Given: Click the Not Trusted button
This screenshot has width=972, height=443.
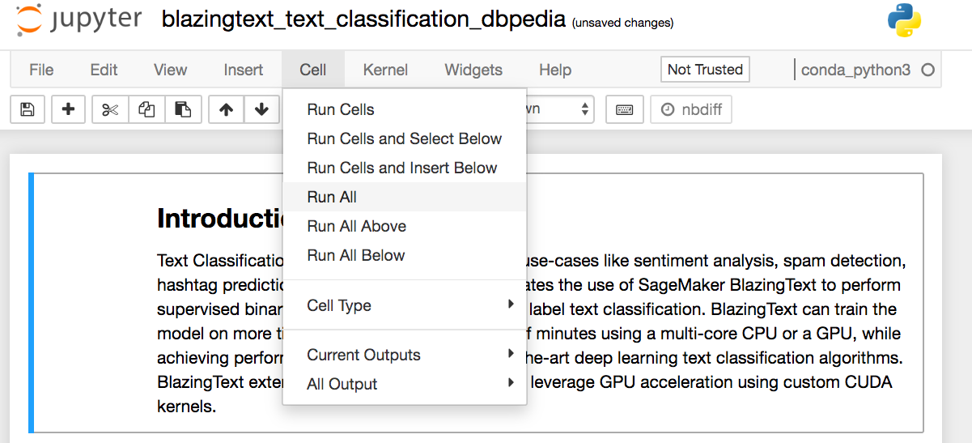Looking at the screenshot, I should click(x=705, y=70).
